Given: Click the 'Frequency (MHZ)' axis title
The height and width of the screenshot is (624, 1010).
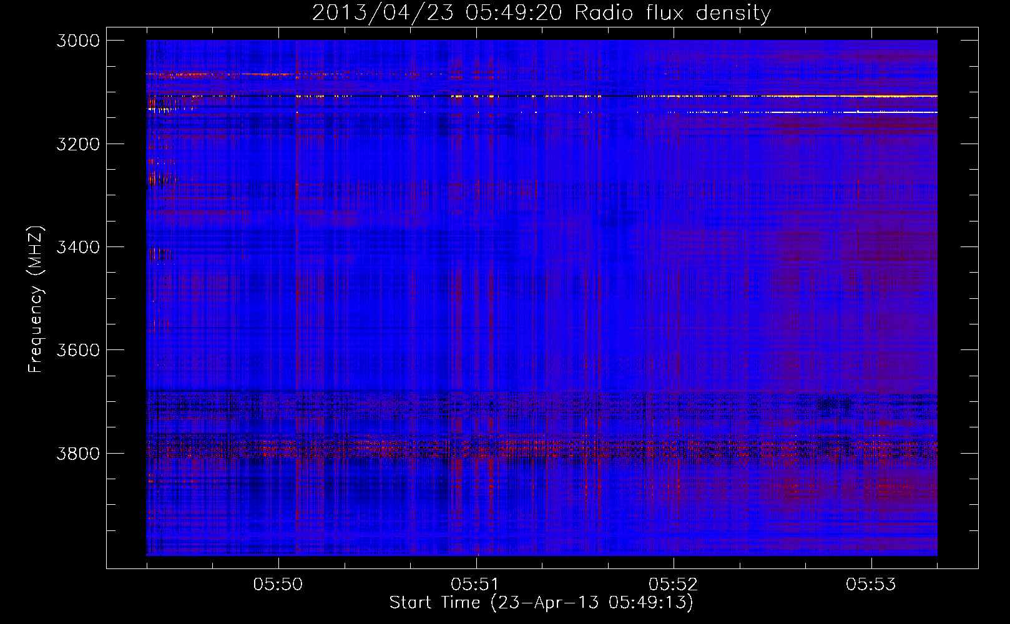Looking at the screenshot, I should tap(36, 300).
